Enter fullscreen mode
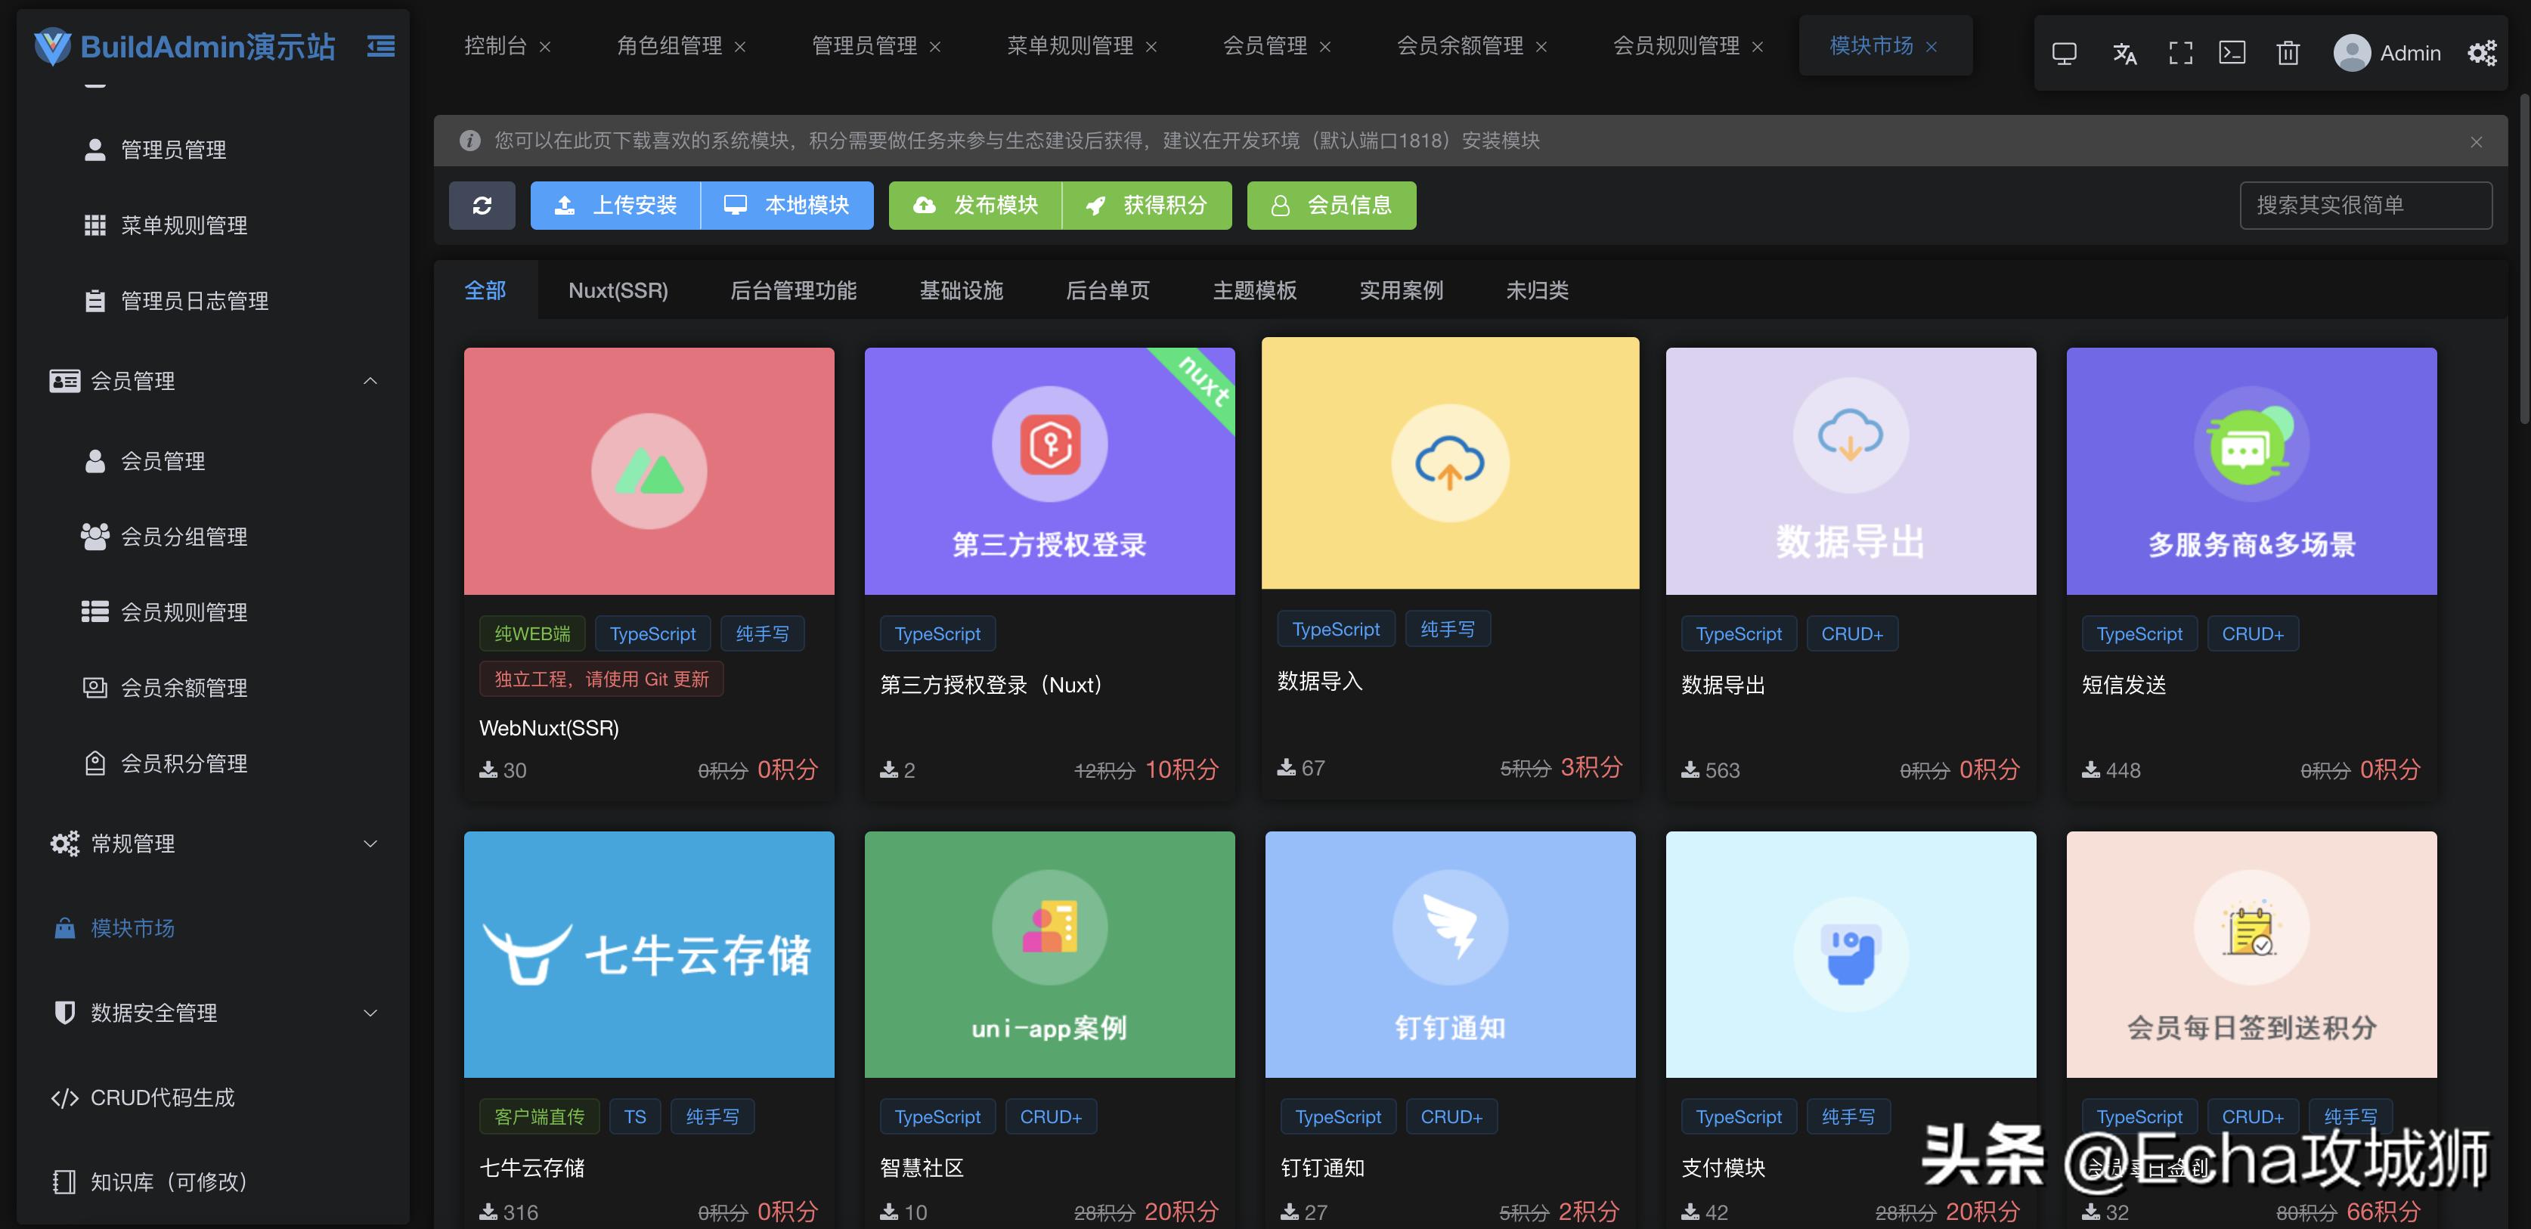Image resolution: width=2531 pixels, height=1229 pixels. point(2180,52)
